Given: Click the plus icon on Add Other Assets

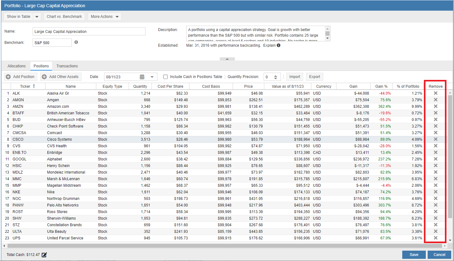Looking at the screenshot, I should coord(45,77).
